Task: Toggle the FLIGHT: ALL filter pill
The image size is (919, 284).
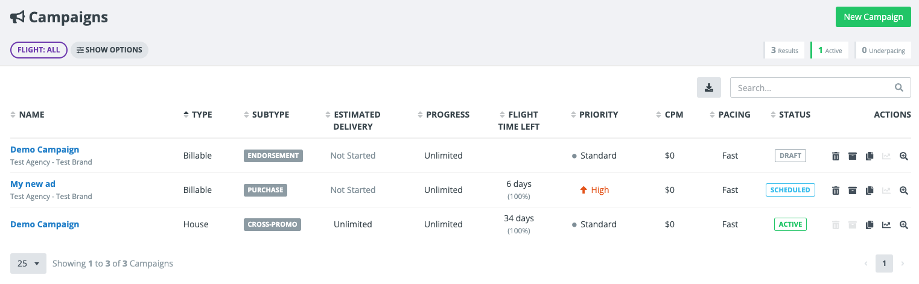Action: point(39,50)
